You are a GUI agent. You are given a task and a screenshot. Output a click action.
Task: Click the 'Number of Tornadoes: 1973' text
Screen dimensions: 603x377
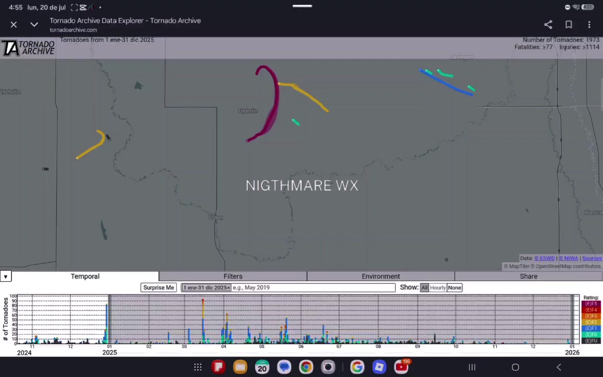pyautogui.click(x=561, y=40)
